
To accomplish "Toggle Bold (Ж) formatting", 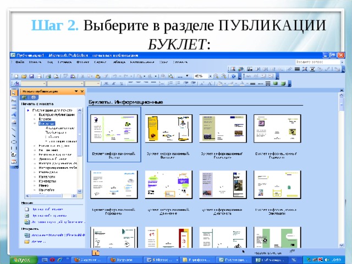I will click(106, 84).
